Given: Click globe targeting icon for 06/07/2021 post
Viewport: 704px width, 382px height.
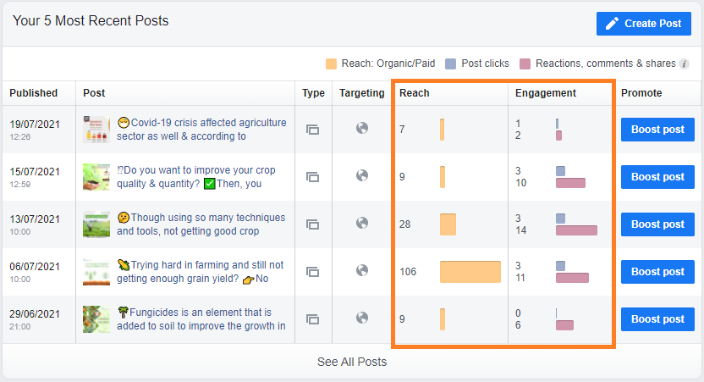Looking at the screenshot, I should [x=362, y=271].
